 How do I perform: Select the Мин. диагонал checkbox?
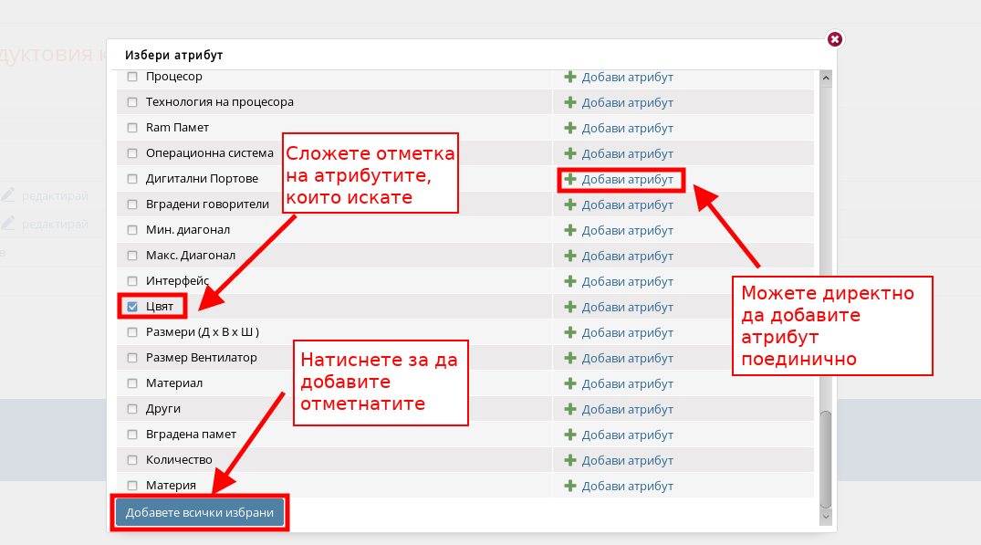coord(132,230)
